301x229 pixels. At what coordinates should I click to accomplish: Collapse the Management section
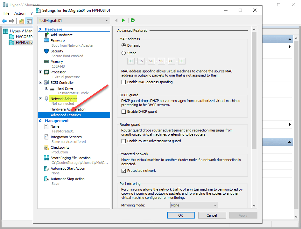click(x=40, y=121)
